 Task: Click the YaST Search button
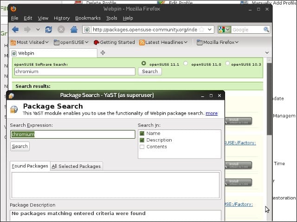click(20, 146)
